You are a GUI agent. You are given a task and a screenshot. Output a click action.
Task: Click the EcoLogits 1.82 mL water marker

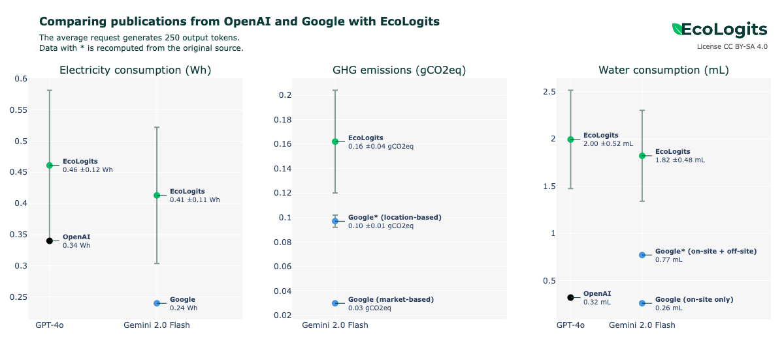coord(642,156)
